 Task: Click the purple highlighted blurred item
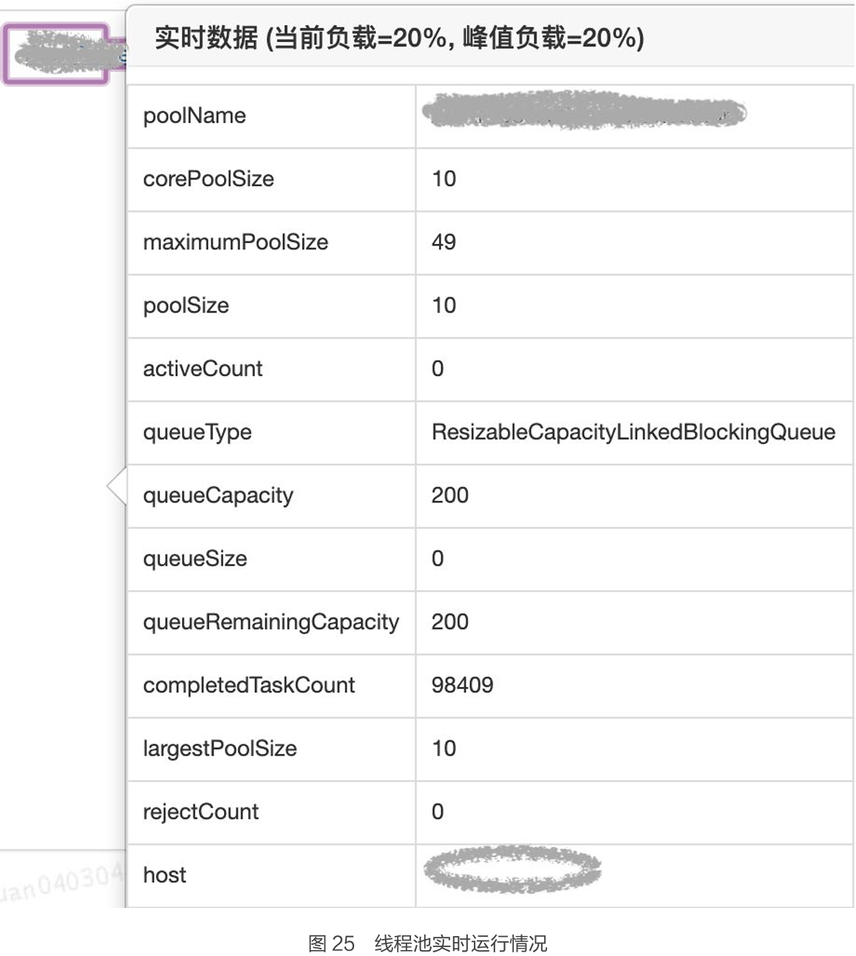[56, 53]
